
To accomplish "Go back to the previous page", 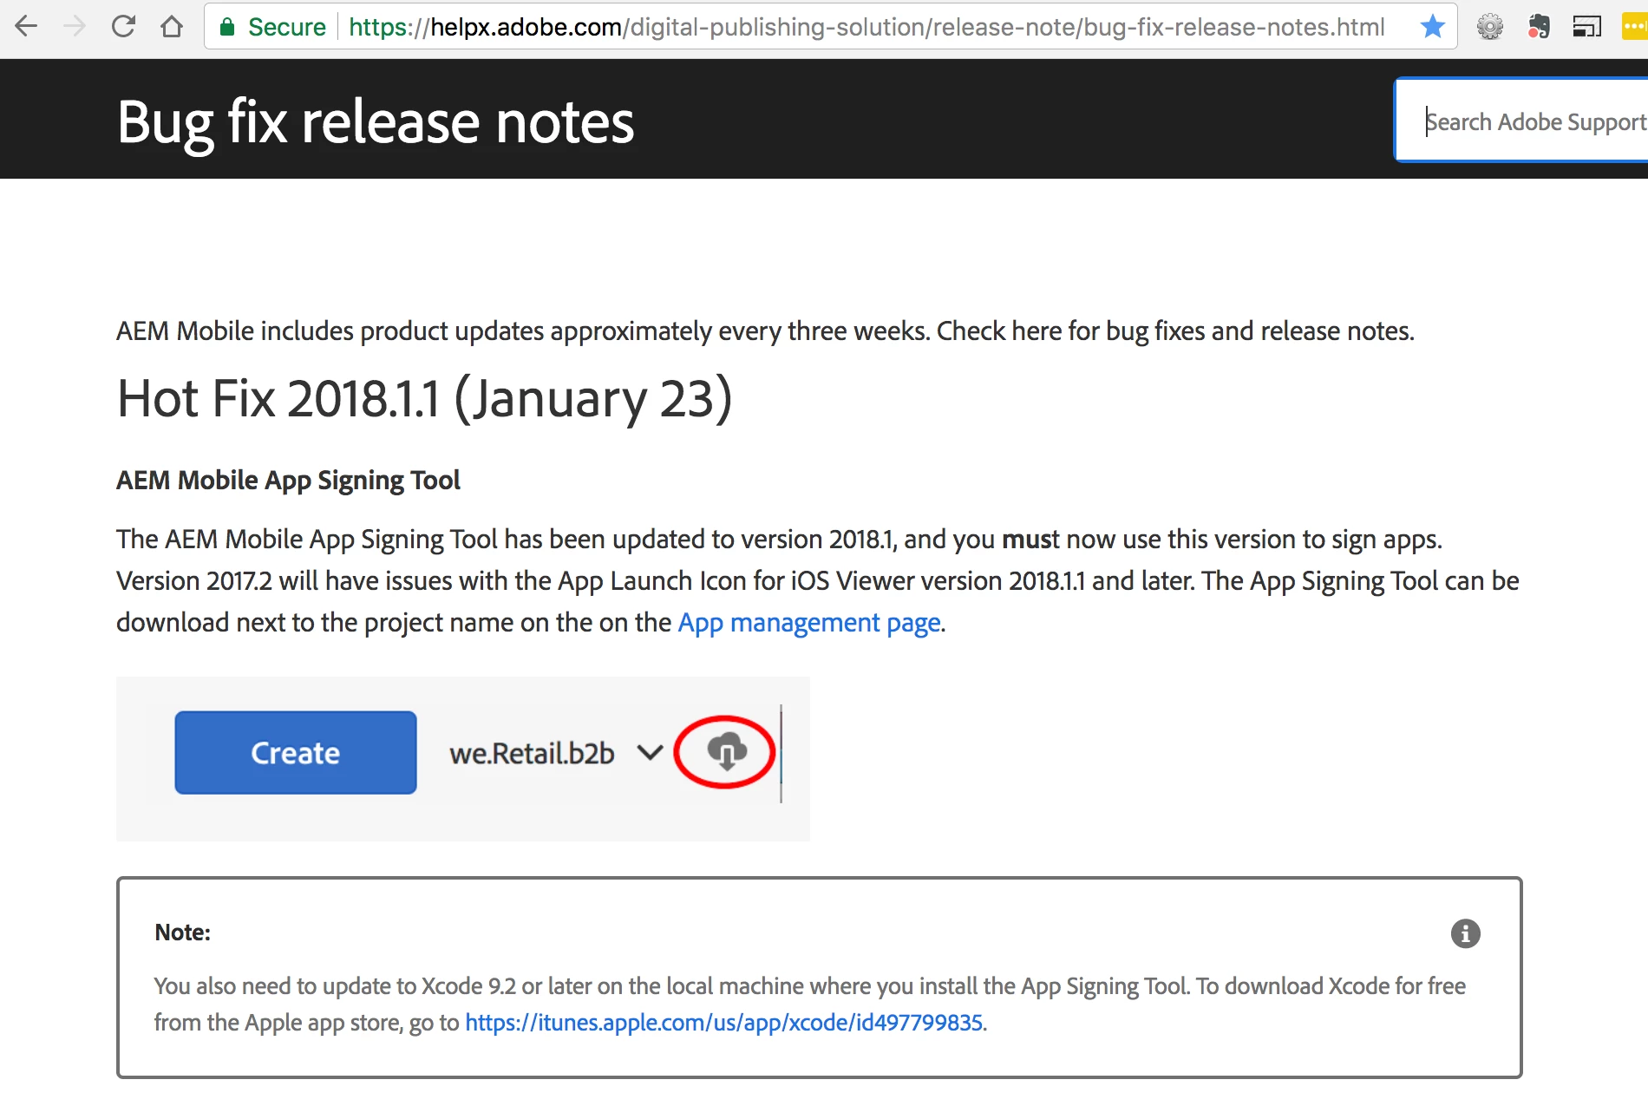I will point(27,27).
